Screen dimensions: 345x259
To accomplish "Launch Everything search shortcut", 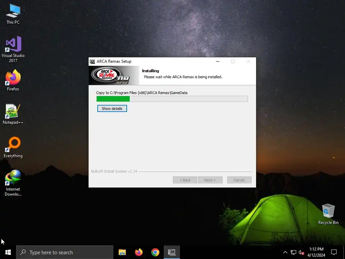I will [x=13, y=147].
